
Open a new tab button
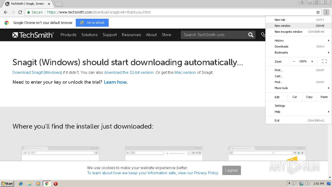pyautogui.click(x=59, y=4)
